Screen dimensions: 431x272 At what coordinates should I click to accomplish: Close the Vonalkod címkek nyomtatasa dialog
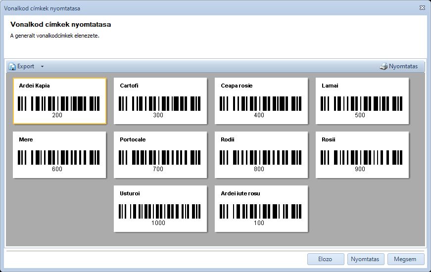click(x=423, y=8)
